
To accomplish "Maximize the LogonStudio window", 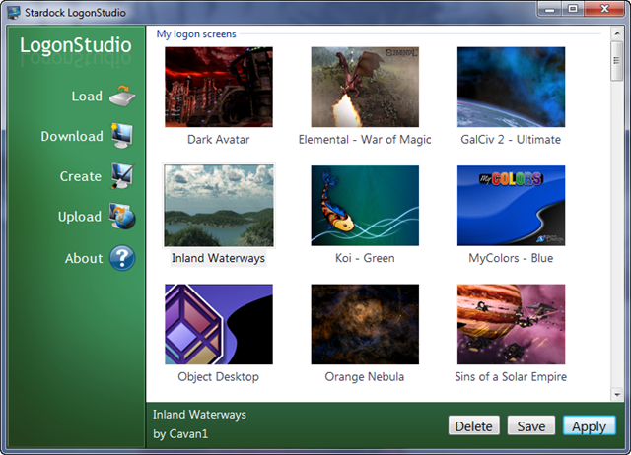I will point(573,9).
